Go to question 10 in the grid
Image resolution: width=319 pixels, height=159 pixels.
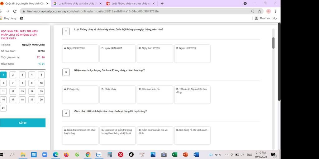click(x=41, y=83)
